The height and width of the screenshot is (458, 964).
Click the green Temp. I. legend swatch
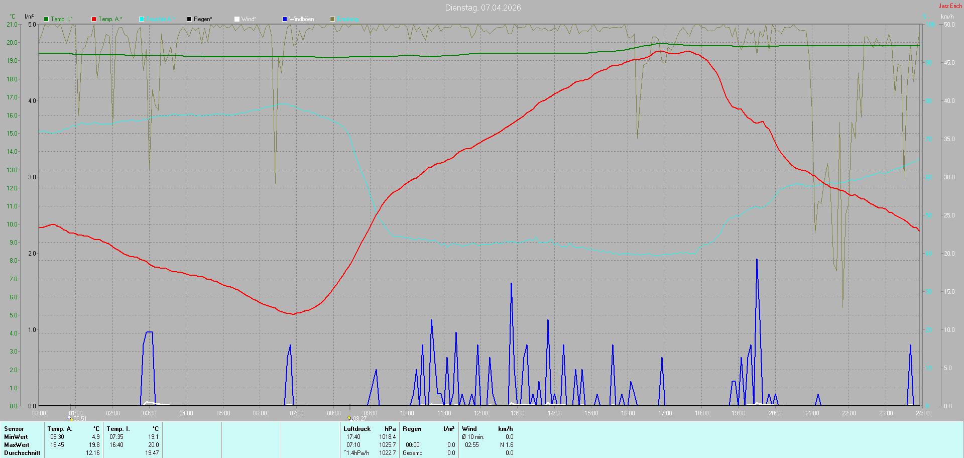[46, 19]
